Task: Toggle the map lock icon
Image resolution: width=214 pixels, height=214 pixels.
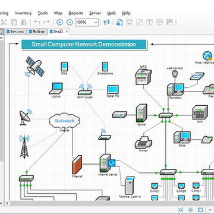Action: (x=119, y=22)
